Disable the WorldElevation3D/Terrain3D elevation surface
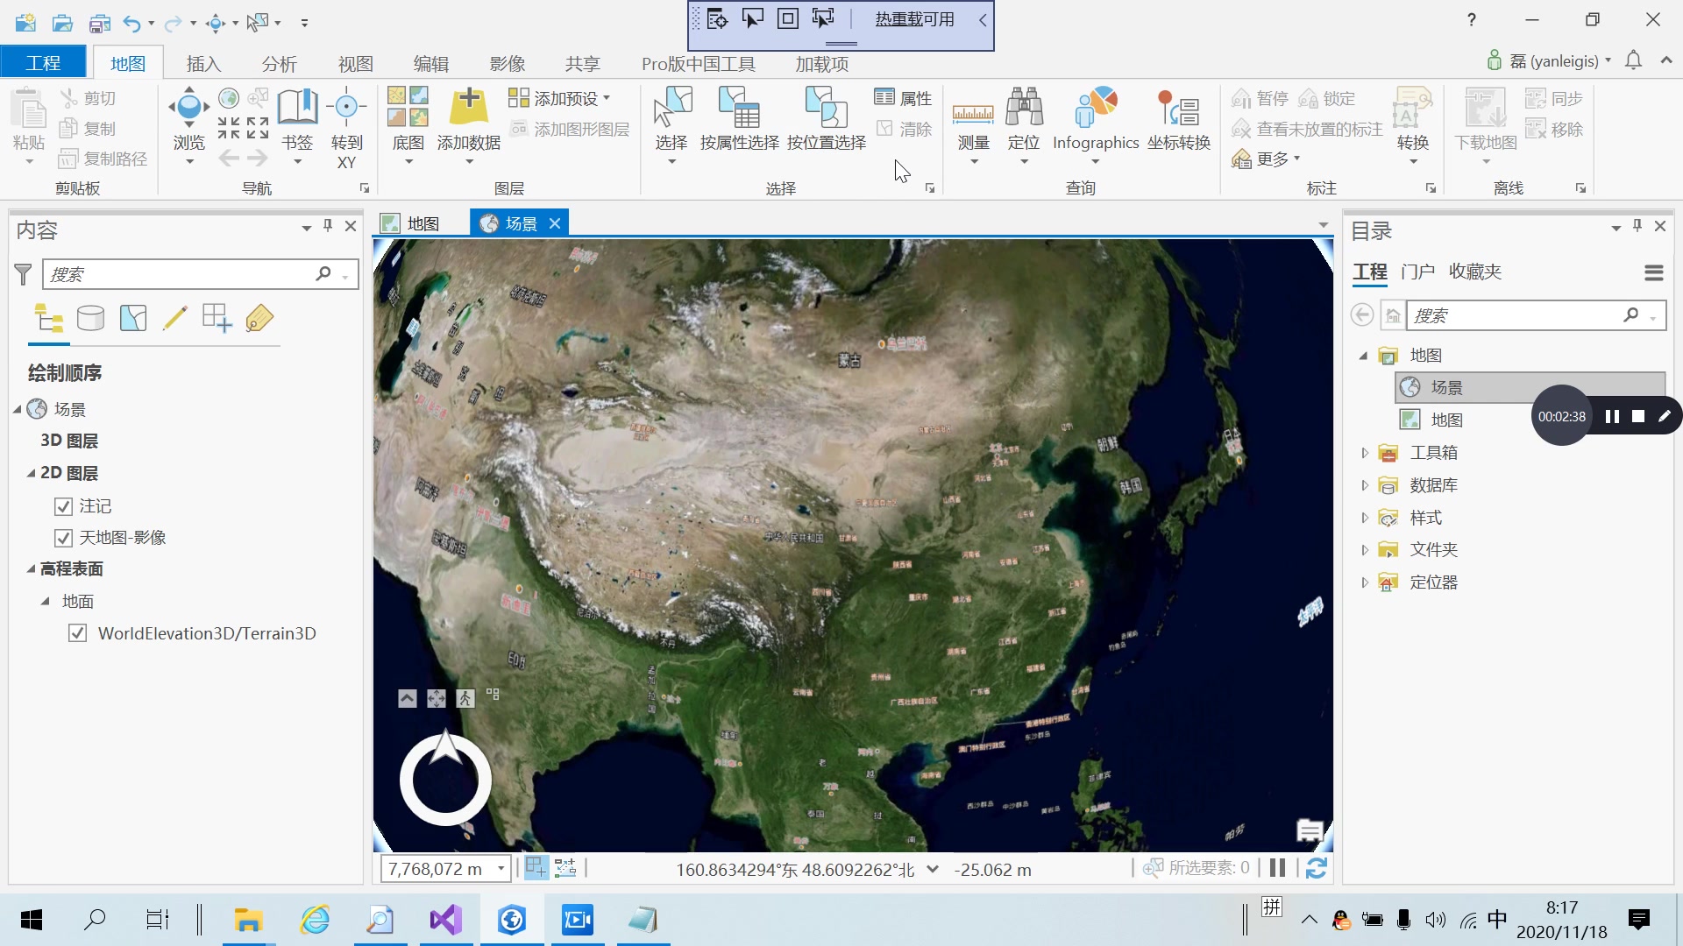This screenshot has width=1683, height=946. point(79,632)
